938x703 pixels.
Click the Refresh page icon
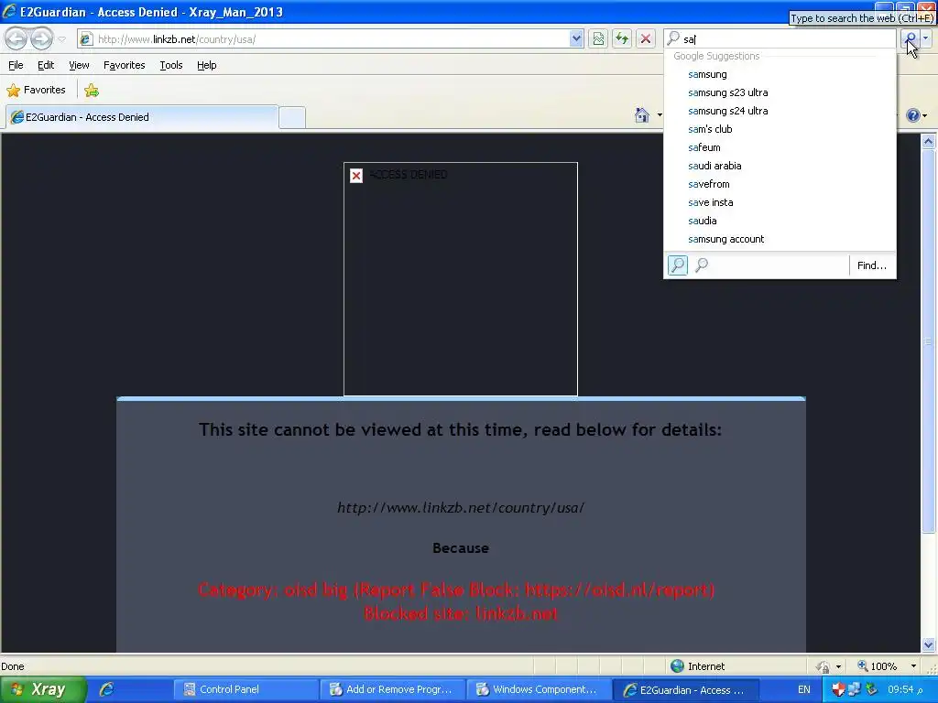pos(622,38)
